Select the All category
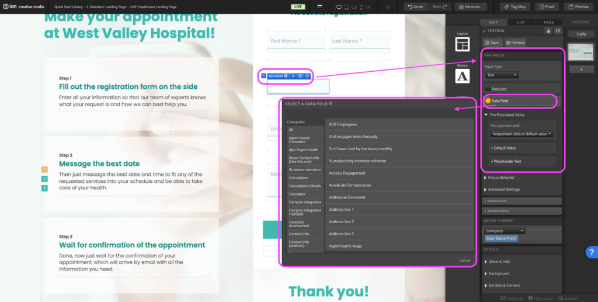 click(x=305, y=130)
